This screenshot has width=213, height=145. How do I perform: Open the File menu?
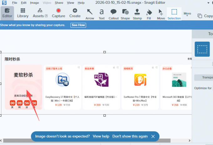click(x=15, y=3)
